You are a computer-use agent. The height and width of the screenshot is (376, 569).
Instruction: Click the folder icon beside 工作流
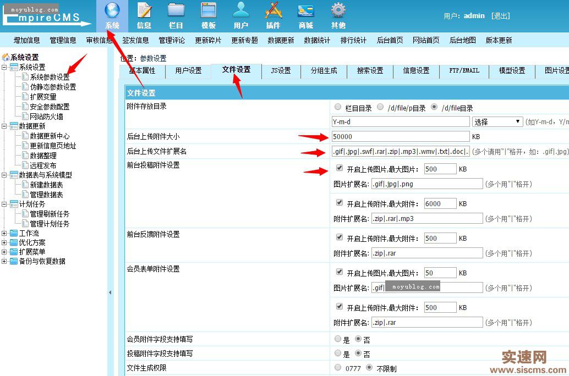[x=14, y=233]
